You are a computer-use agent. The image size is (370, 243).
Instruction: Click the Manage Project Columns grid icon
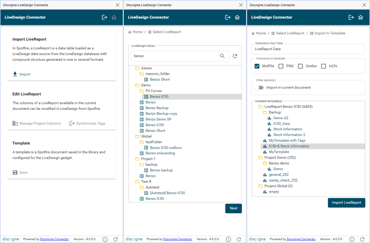tap(15, 123)
